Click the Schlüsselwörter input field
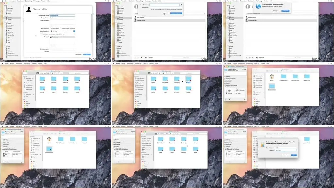The image size is (334, 188). (62, 49)
